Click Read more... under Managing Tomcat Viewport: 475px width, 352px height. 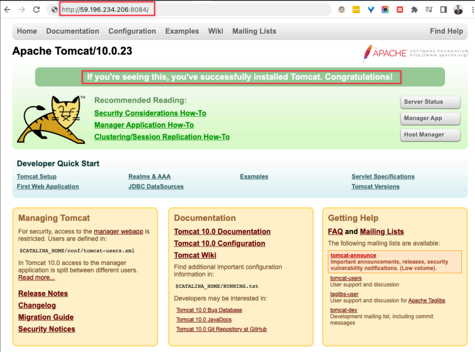click(37, 278)
